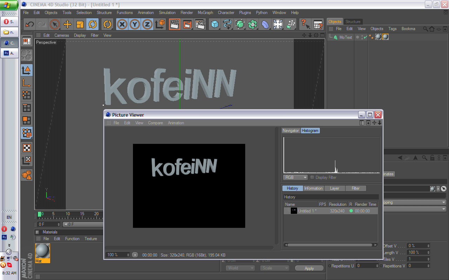Viewport: 449px width, 280px height.
Task: Switch the world/object coordinate system icon
Action: coord(160,24)
